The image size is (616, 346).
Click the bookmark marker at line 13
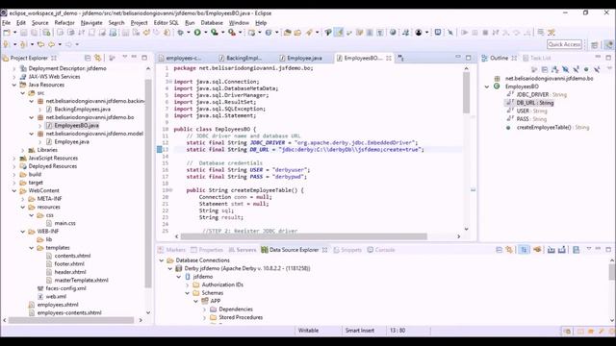(159, 150)
